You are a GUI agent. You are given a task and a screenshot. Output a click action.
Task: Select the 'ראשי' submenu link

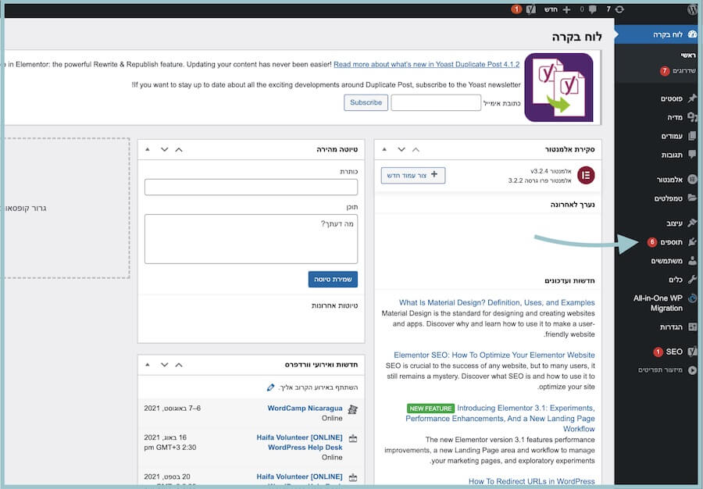tap(687, 55)
